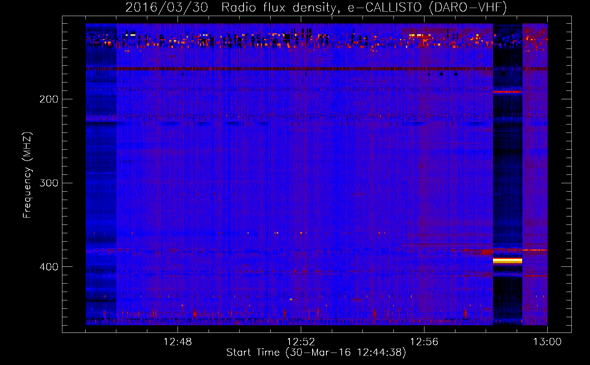Viewport: 590px width, 365px height.
Task: Click the 13:00 time tick label
Action: point(547,342)
